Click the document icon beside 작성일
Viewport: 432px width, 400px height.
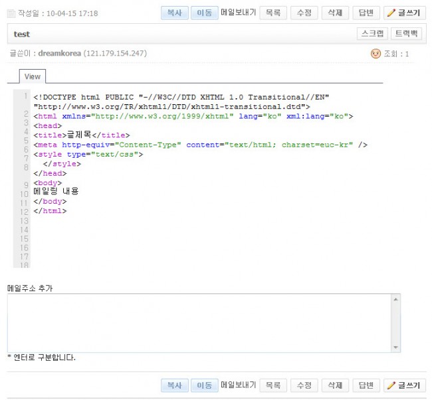pyautogui.click(x=11, y=13)
